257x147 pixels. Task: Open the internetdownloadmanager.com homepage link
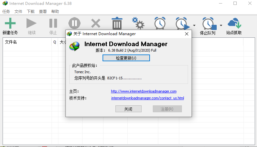pos(143,91)
